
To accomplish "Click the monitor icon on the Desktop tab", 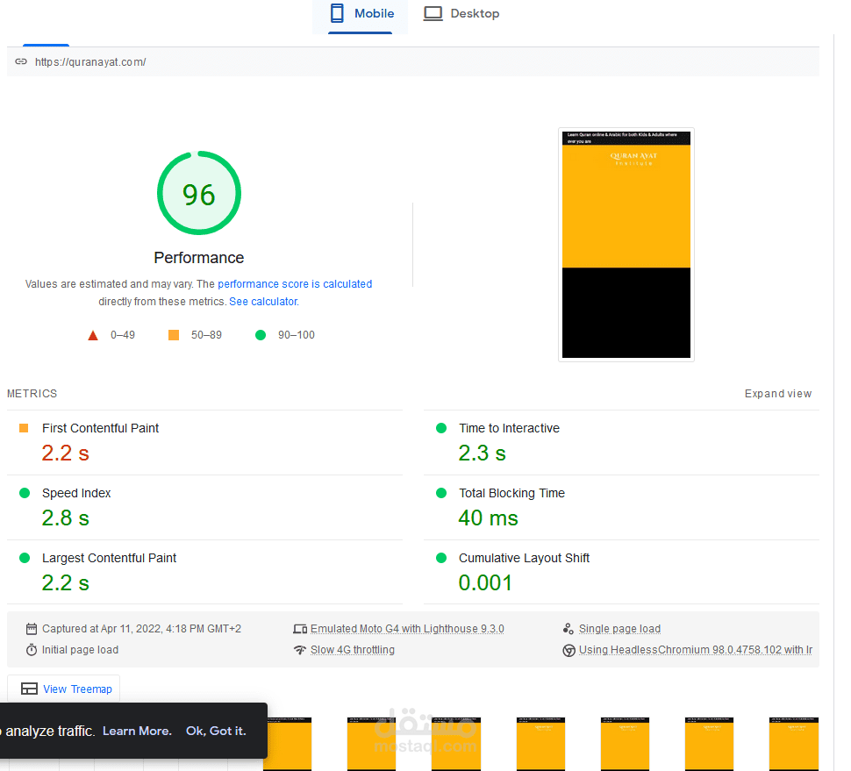I will click(x=433, y=13).
